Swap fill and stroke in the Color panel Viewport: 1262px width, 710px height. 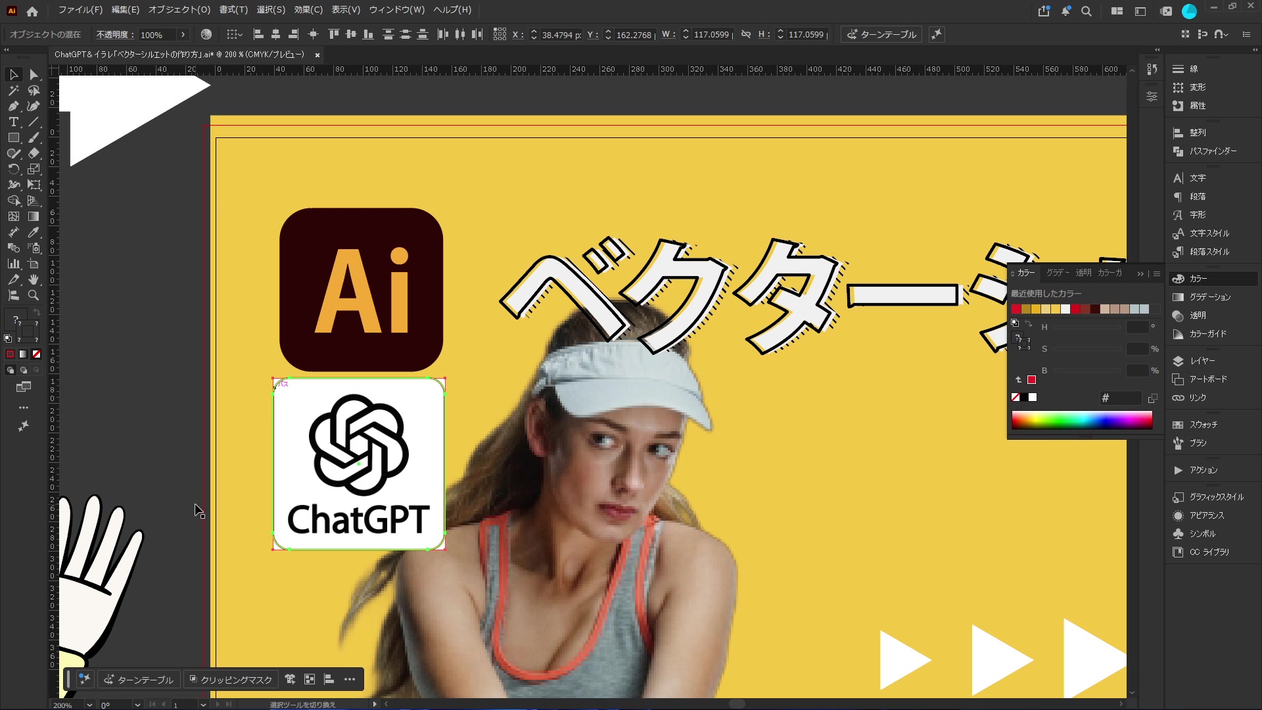click(x=1029, y=324)
